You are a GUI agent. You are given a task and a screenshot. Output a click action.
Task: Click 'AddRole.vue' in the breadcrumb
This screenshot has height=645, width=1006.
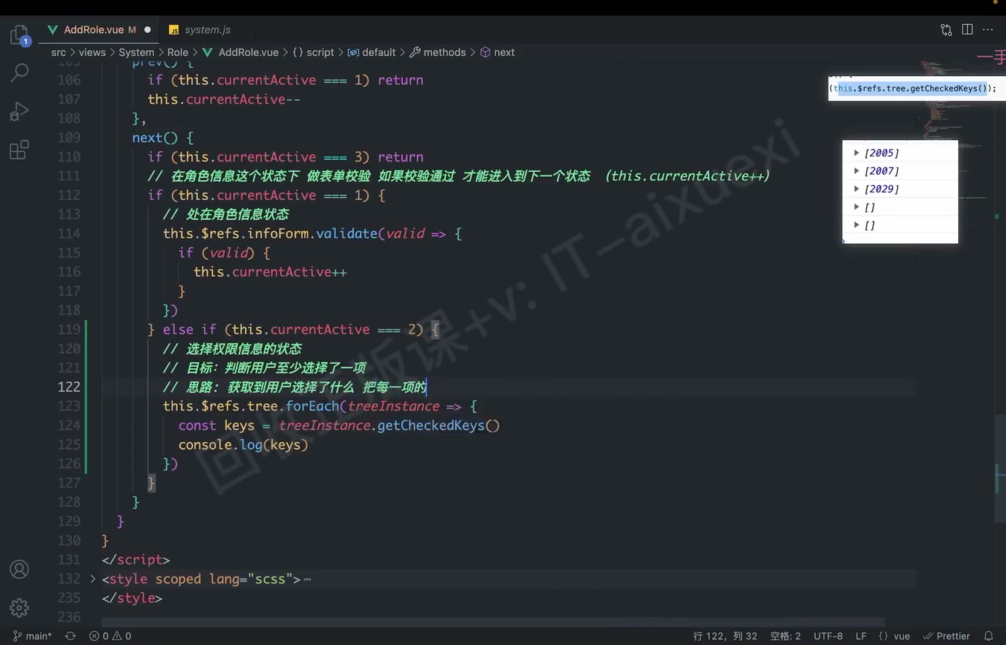point(248,53)
